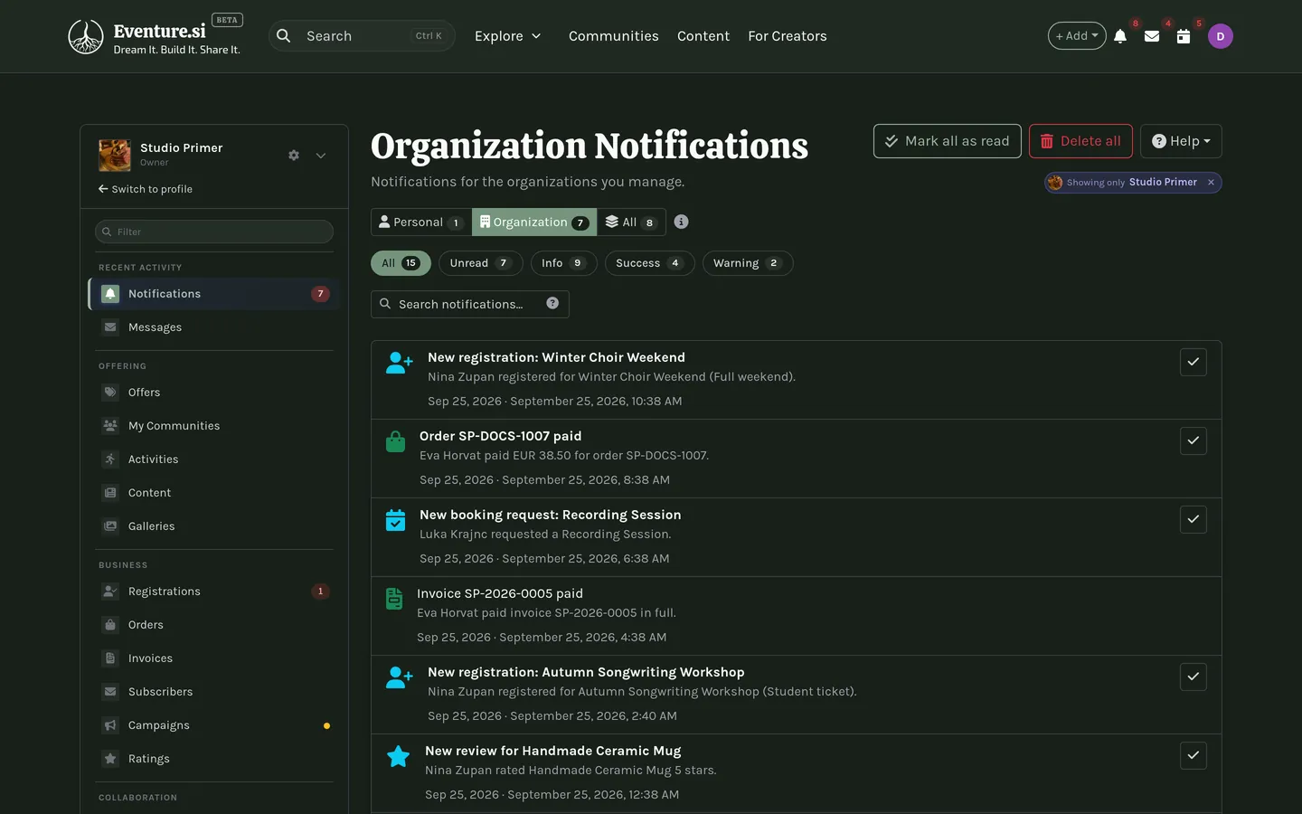Open Communities in top navigation

click(613, 36)
